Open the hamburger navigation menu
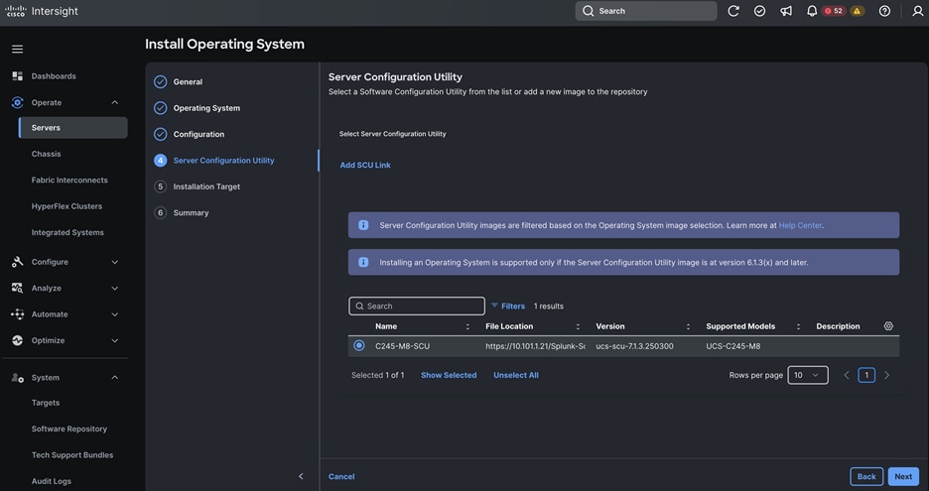The height and width of the screenshot is (491, 929). point(17,50)
